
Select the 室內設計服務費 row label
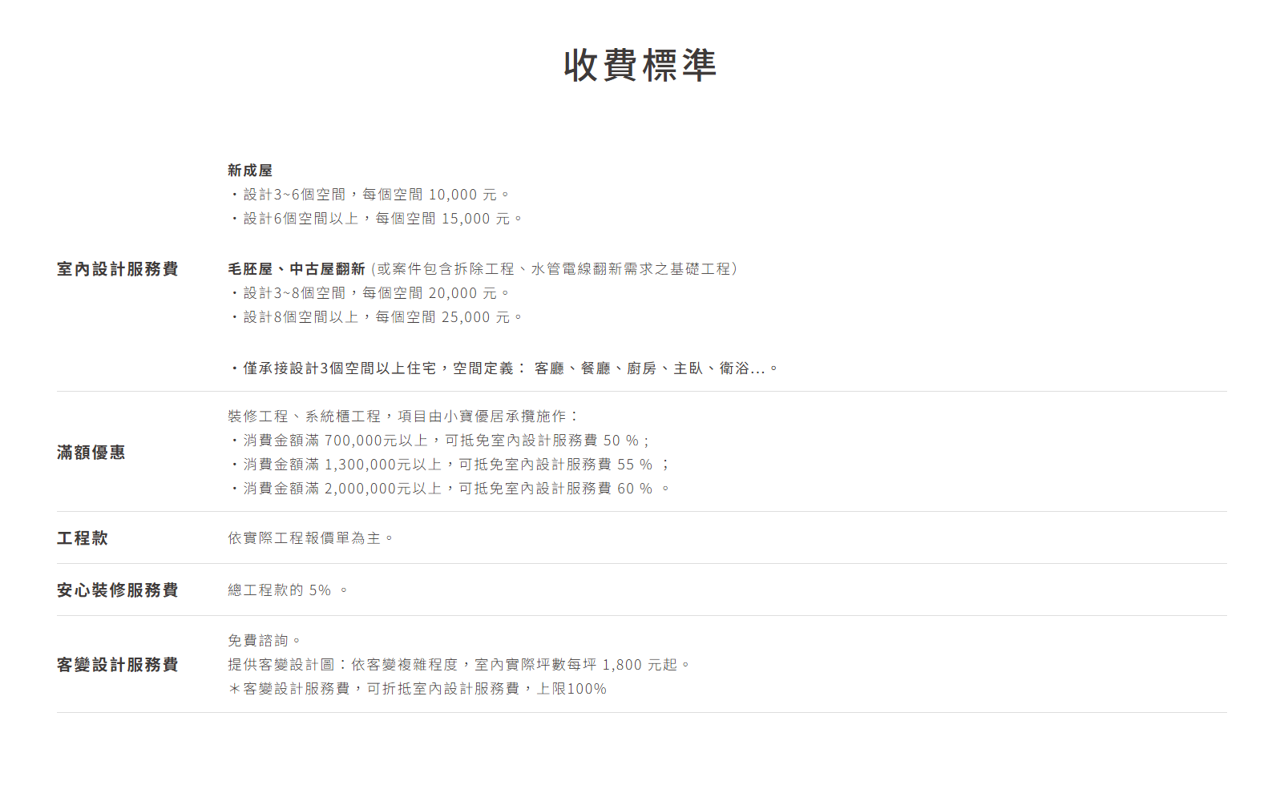pos(118,269)
